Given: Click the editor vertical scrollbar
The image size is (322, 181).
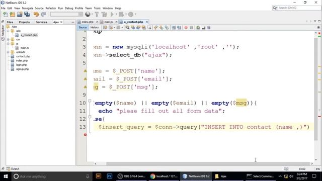Looking at the screenshot, I should click(316, 89).
